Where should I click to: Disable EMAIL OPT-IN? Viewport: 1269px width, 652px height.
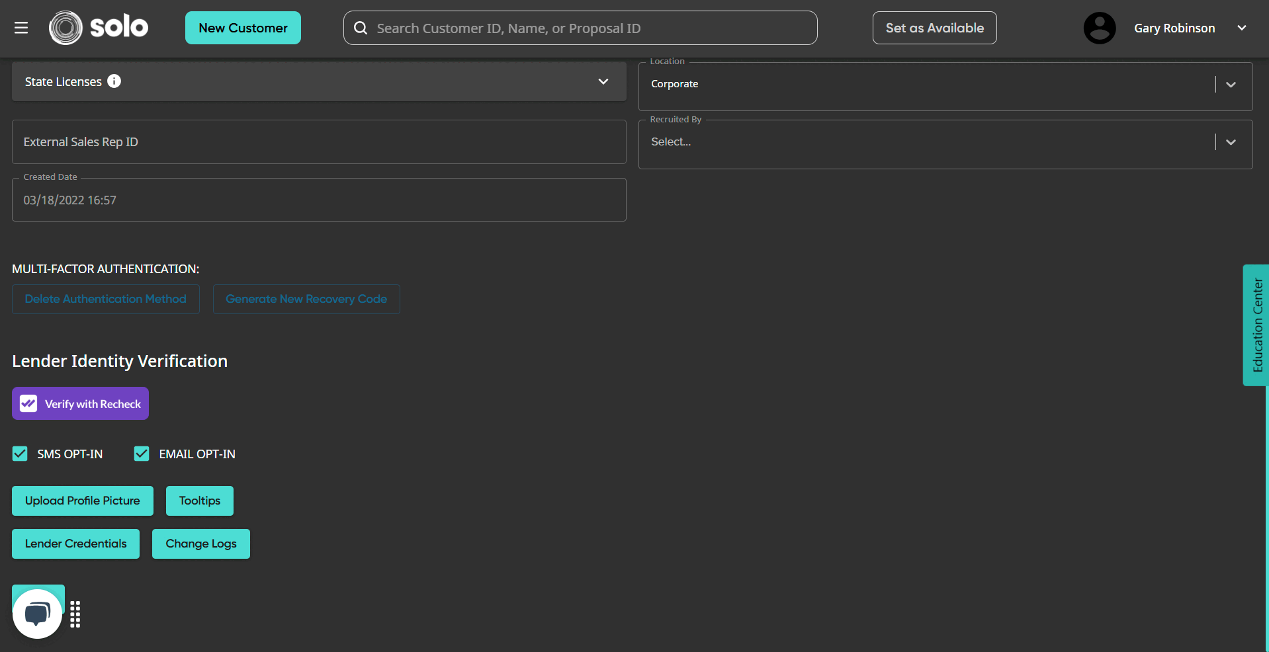click(x=141, y=454)
